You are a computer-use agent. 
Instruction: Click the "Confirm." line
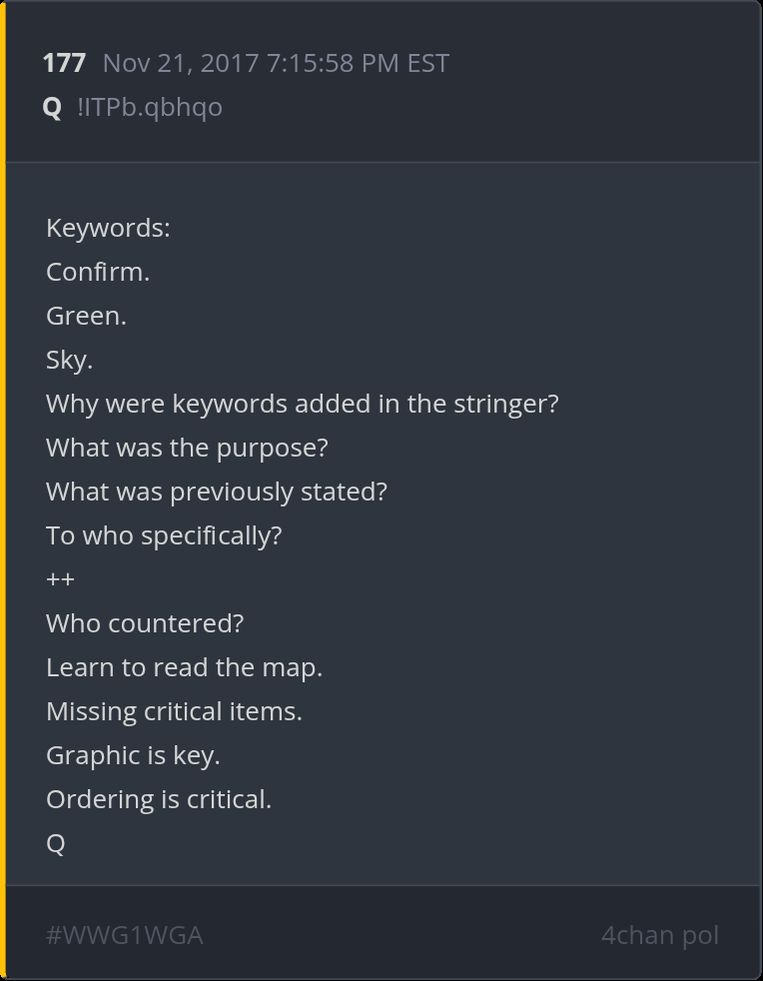pyautogui.click(x=98, y=272)
